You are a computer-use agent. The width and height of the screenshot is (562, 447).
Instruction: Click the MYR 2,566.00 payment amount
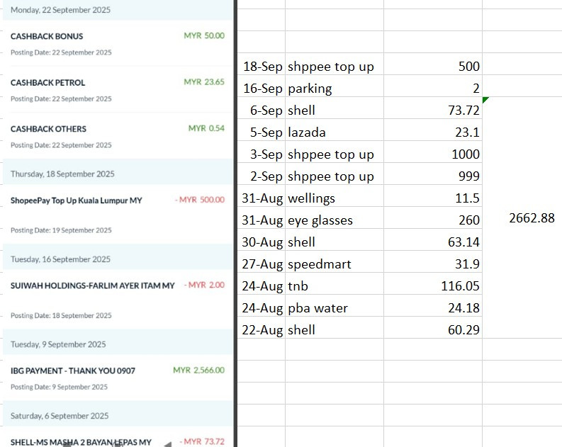click(x=198, y=370)
